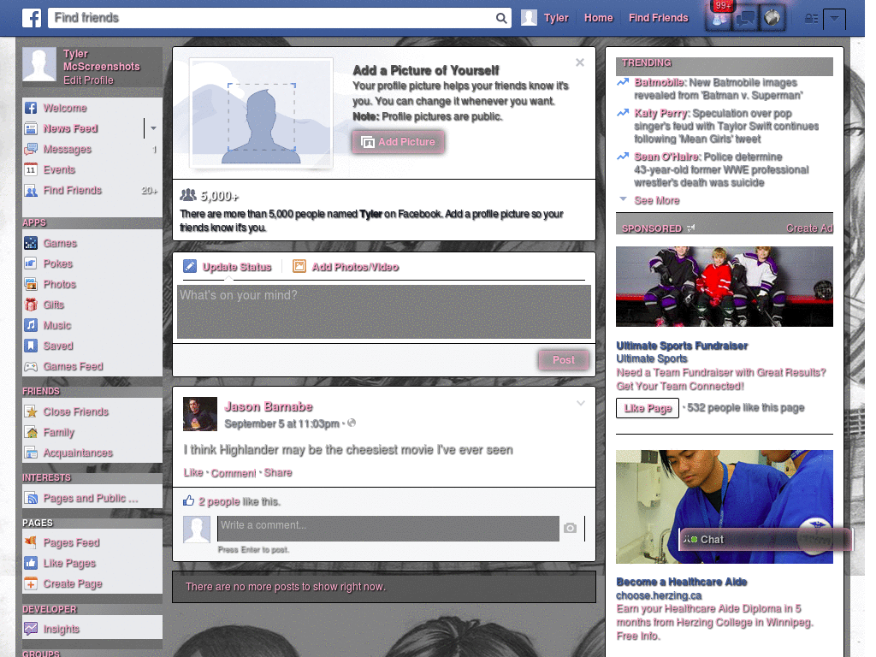
Task: Open Sean O'Haire trending topic
Action: click(x=666, y=157)
